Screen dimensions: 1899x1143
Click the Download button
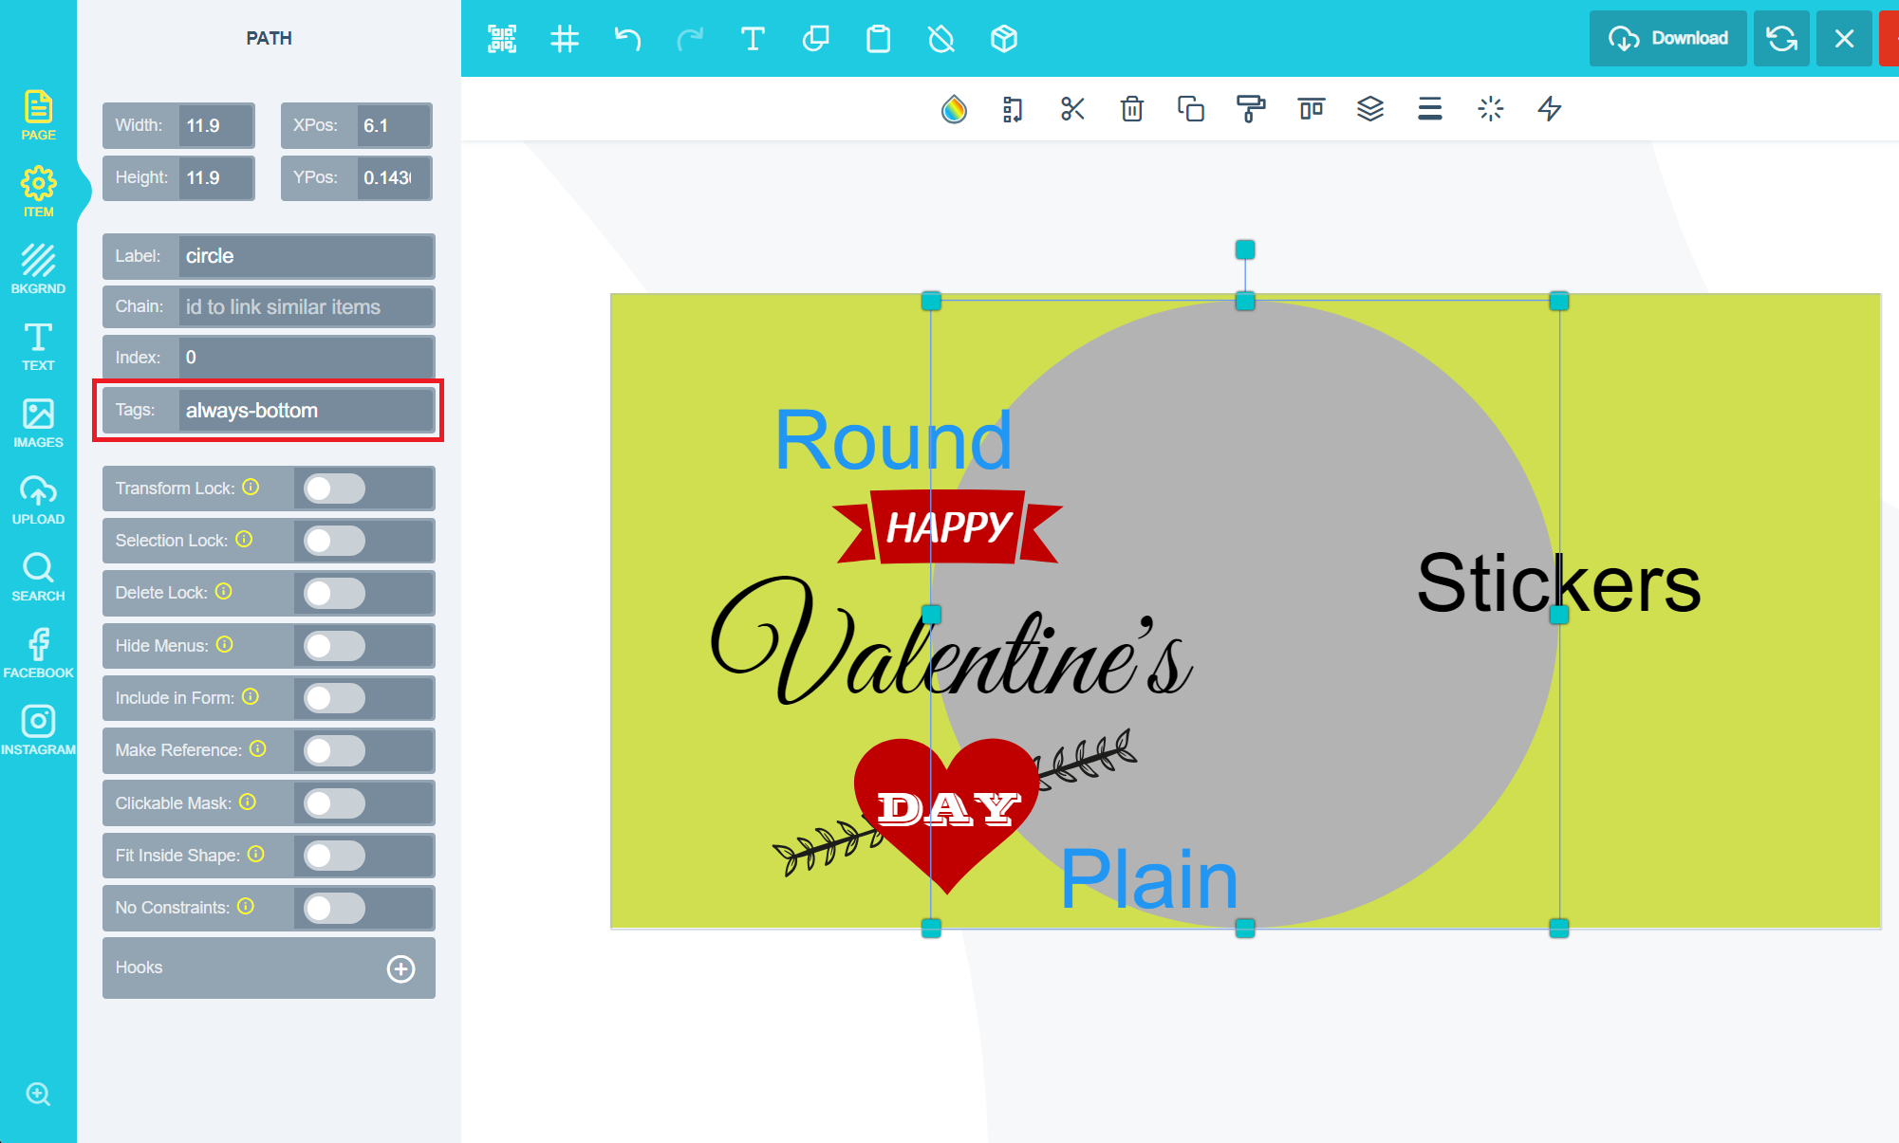tap(1668, 39)
